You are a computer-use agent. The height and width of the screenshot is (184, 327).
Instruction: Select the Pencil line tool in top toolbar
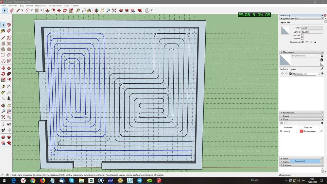18,10
